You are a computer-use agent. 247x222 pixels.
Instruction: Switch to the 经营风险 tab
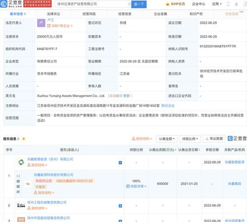click(x=89, y=14)
